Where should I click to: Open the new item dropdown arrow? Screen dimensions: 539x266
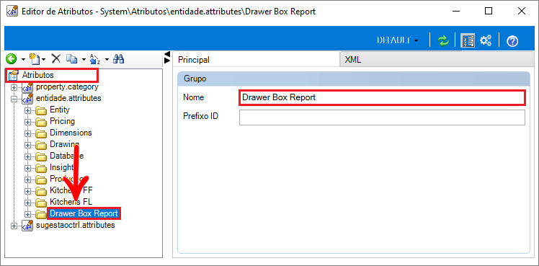pyautogui.click(x=44, y=60)
